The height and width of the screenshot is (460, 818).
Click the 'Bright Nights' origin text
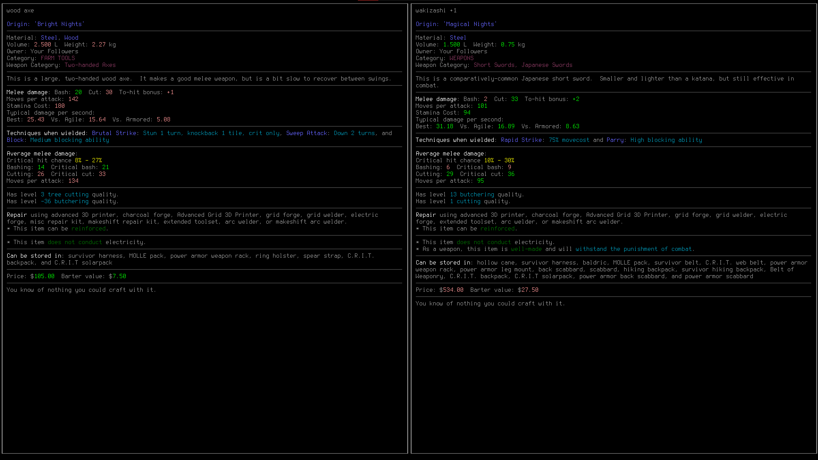(59, 24)
